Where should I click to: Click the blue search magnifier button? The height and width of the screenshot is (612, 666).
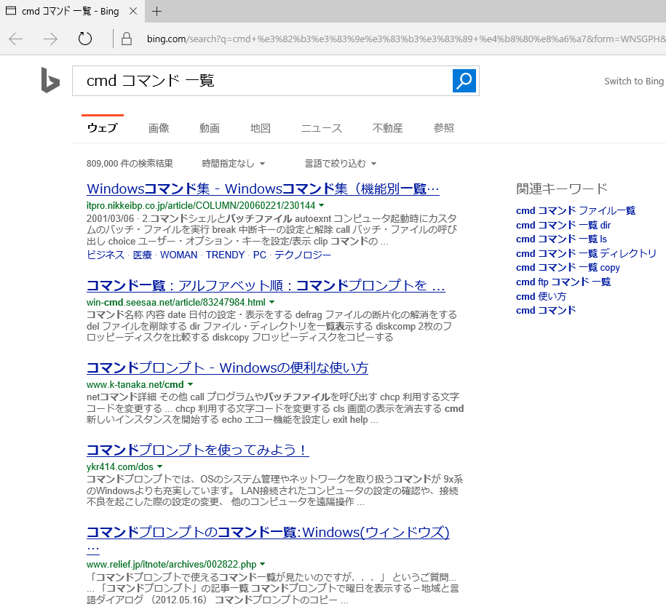pos(464,81)
